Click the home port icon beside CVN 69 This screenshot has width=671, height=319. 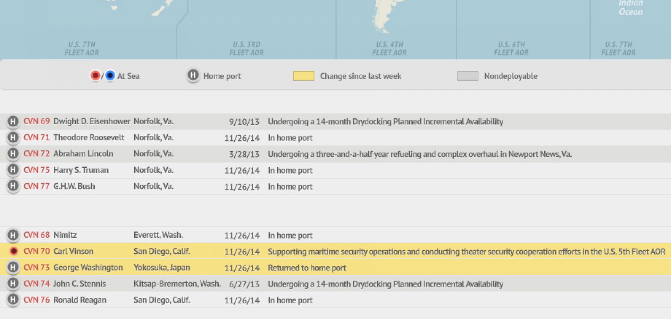pyautogui.click(x=13, y=121)
